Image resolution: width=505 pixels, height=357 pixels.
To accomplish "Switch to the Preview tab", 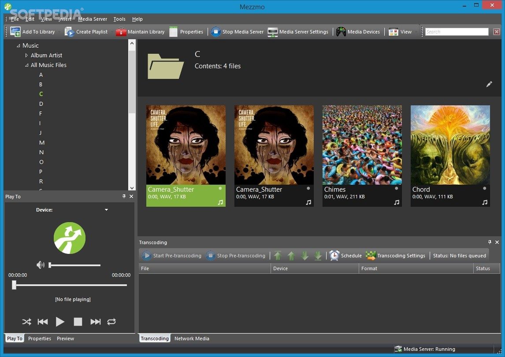I will pyautogui.click(x=65, y=338).
